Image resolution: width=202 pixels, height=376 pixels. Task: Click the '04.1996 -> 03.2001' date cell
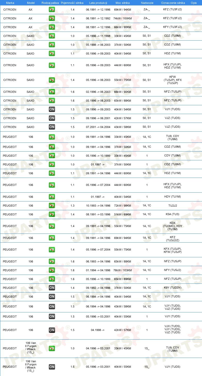pyautogui.click(x=98, y=349)
